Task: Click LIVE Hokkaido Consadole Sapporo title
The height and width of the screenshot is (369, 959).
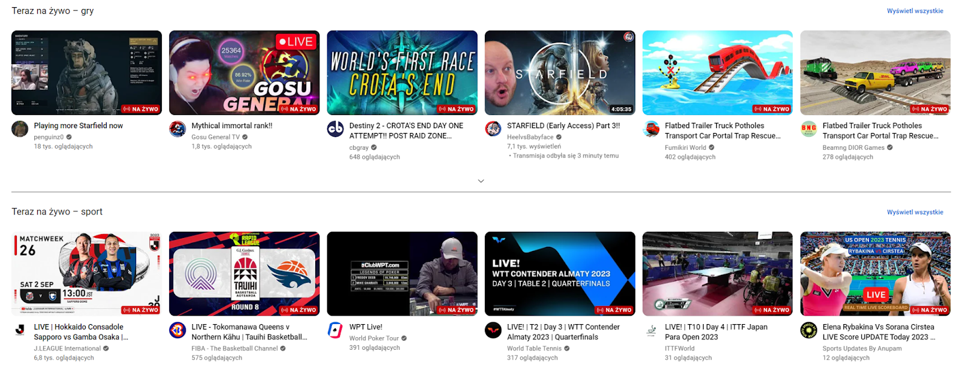Action: 81,332
